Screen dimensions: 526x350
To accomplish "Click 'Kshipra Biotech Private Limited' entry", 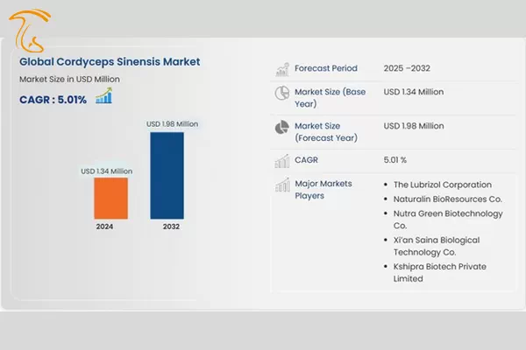I will [x=440, y=272].
